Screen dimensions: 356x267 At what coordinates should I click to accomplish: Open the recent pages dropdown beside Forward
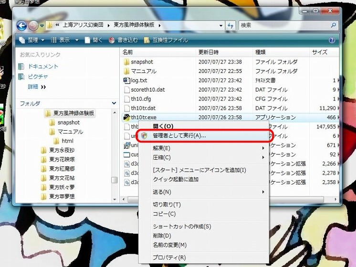click(42, 26)
